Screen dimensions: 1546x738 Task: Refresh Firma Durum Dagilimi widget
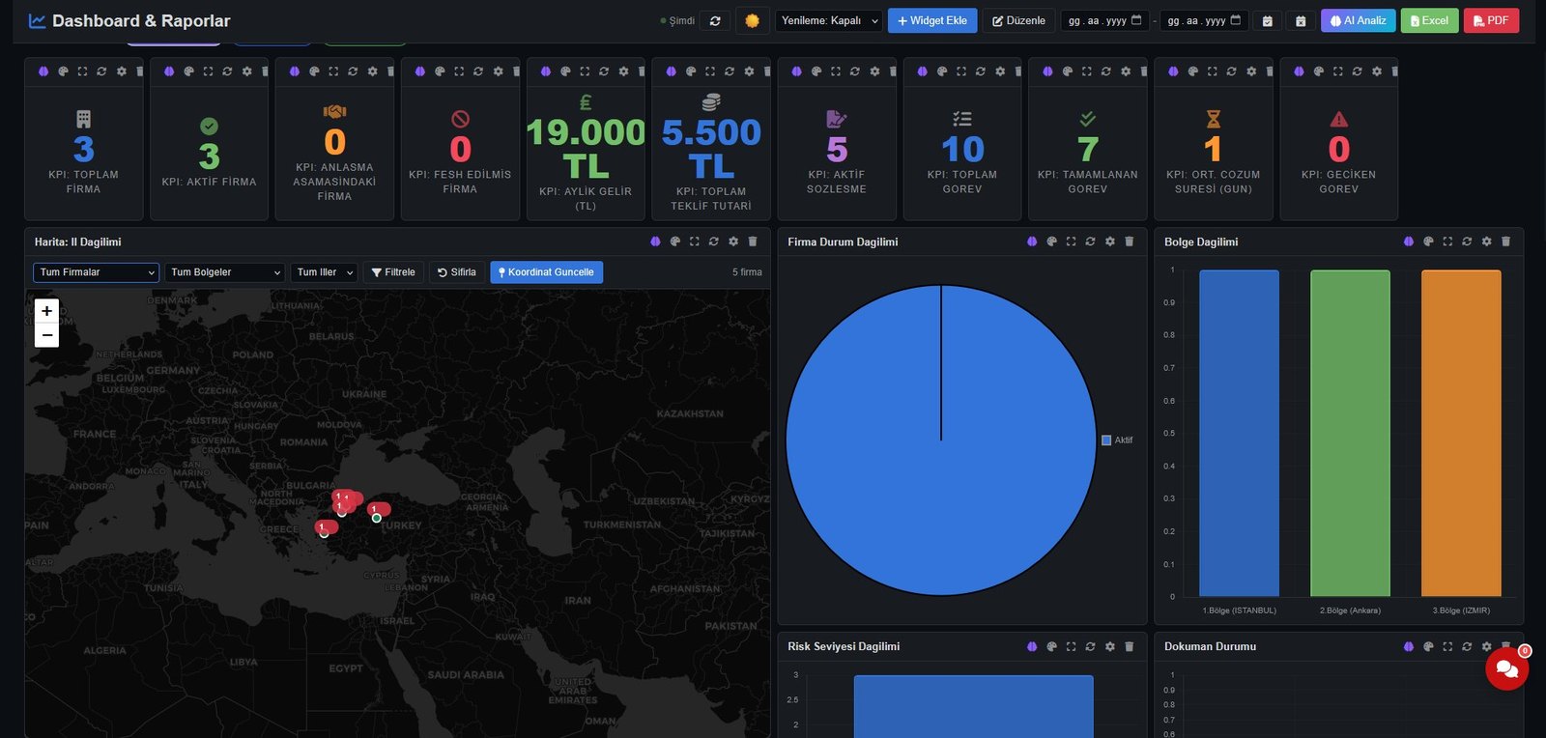point(1090,241)
